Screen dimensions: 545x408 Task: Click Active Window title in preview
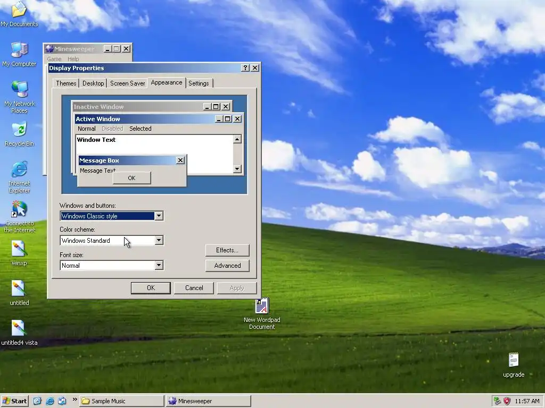pos(98,119)
